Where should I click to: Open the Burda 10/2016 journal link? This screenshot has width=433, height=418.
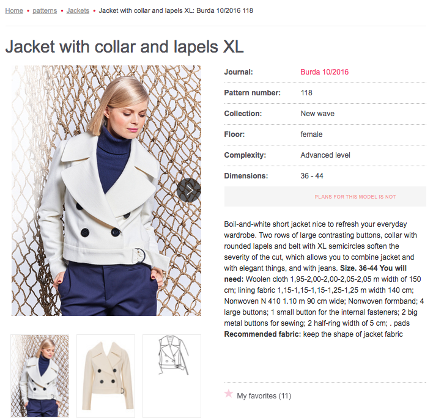tap(324, 72)
